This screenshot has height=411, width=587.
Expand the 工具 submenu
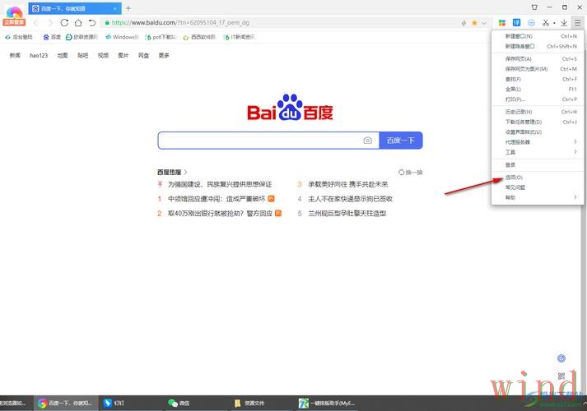[538, 152]
